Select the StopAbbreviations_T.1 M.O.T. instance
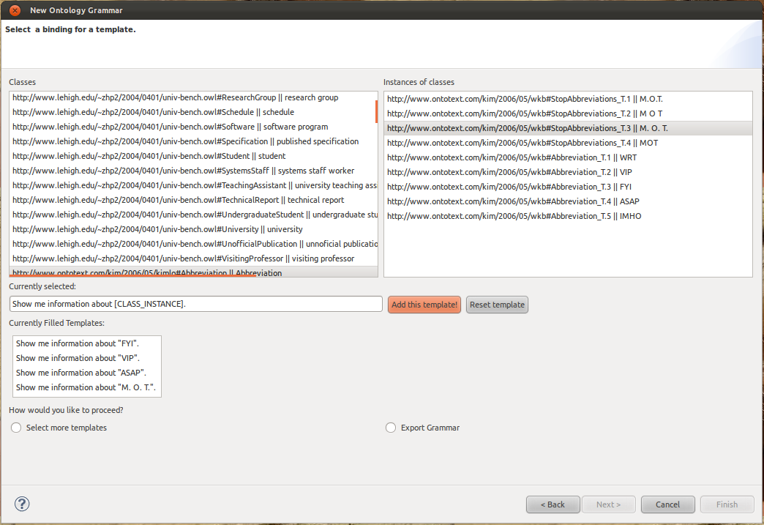Image resolution: width=764 pixels, height=525 pixels. click(525, 99)
